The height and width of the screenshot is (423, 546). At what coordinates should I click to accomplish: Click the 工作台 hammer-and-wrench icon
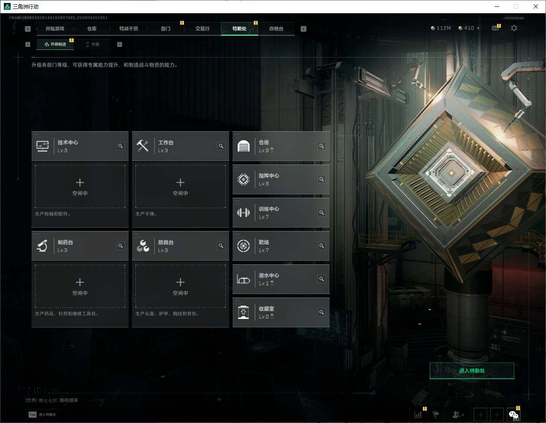tap(143, 146)
